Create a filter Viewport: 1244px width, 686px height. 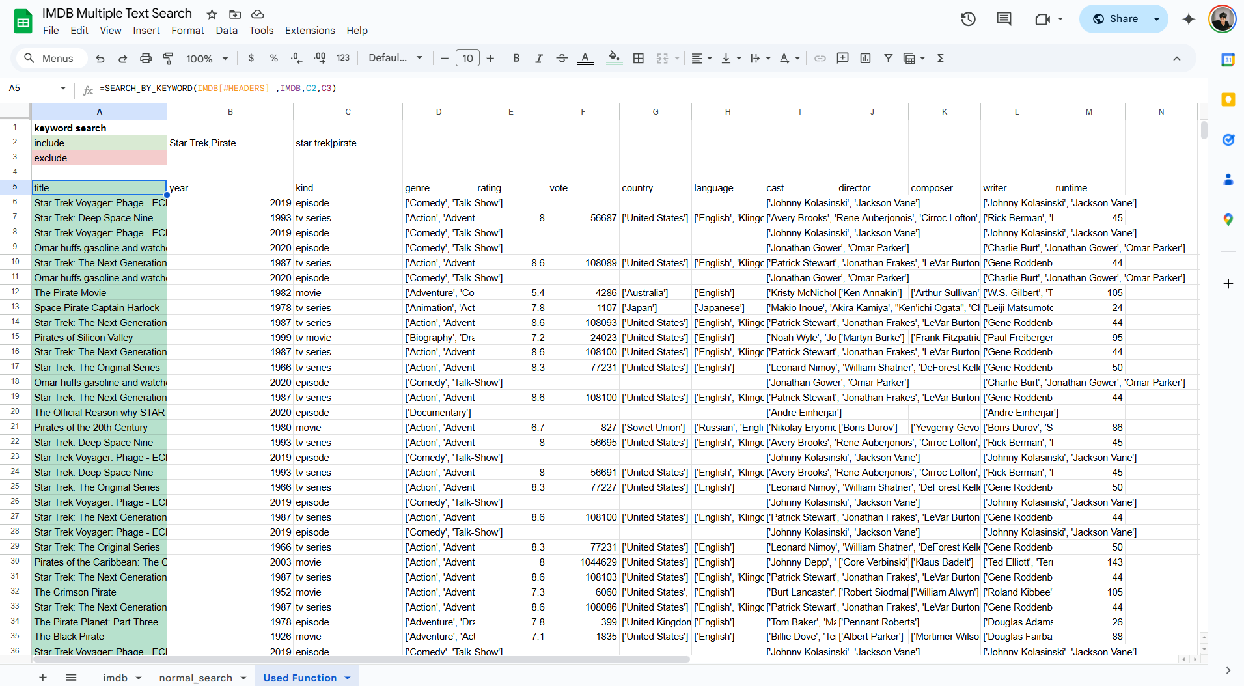pyautogui.click(x=888, y=59)
